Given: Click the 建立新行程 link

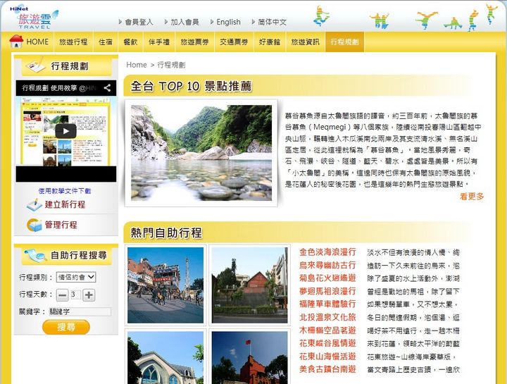Looking at the screenshot, I should [65, 204].
